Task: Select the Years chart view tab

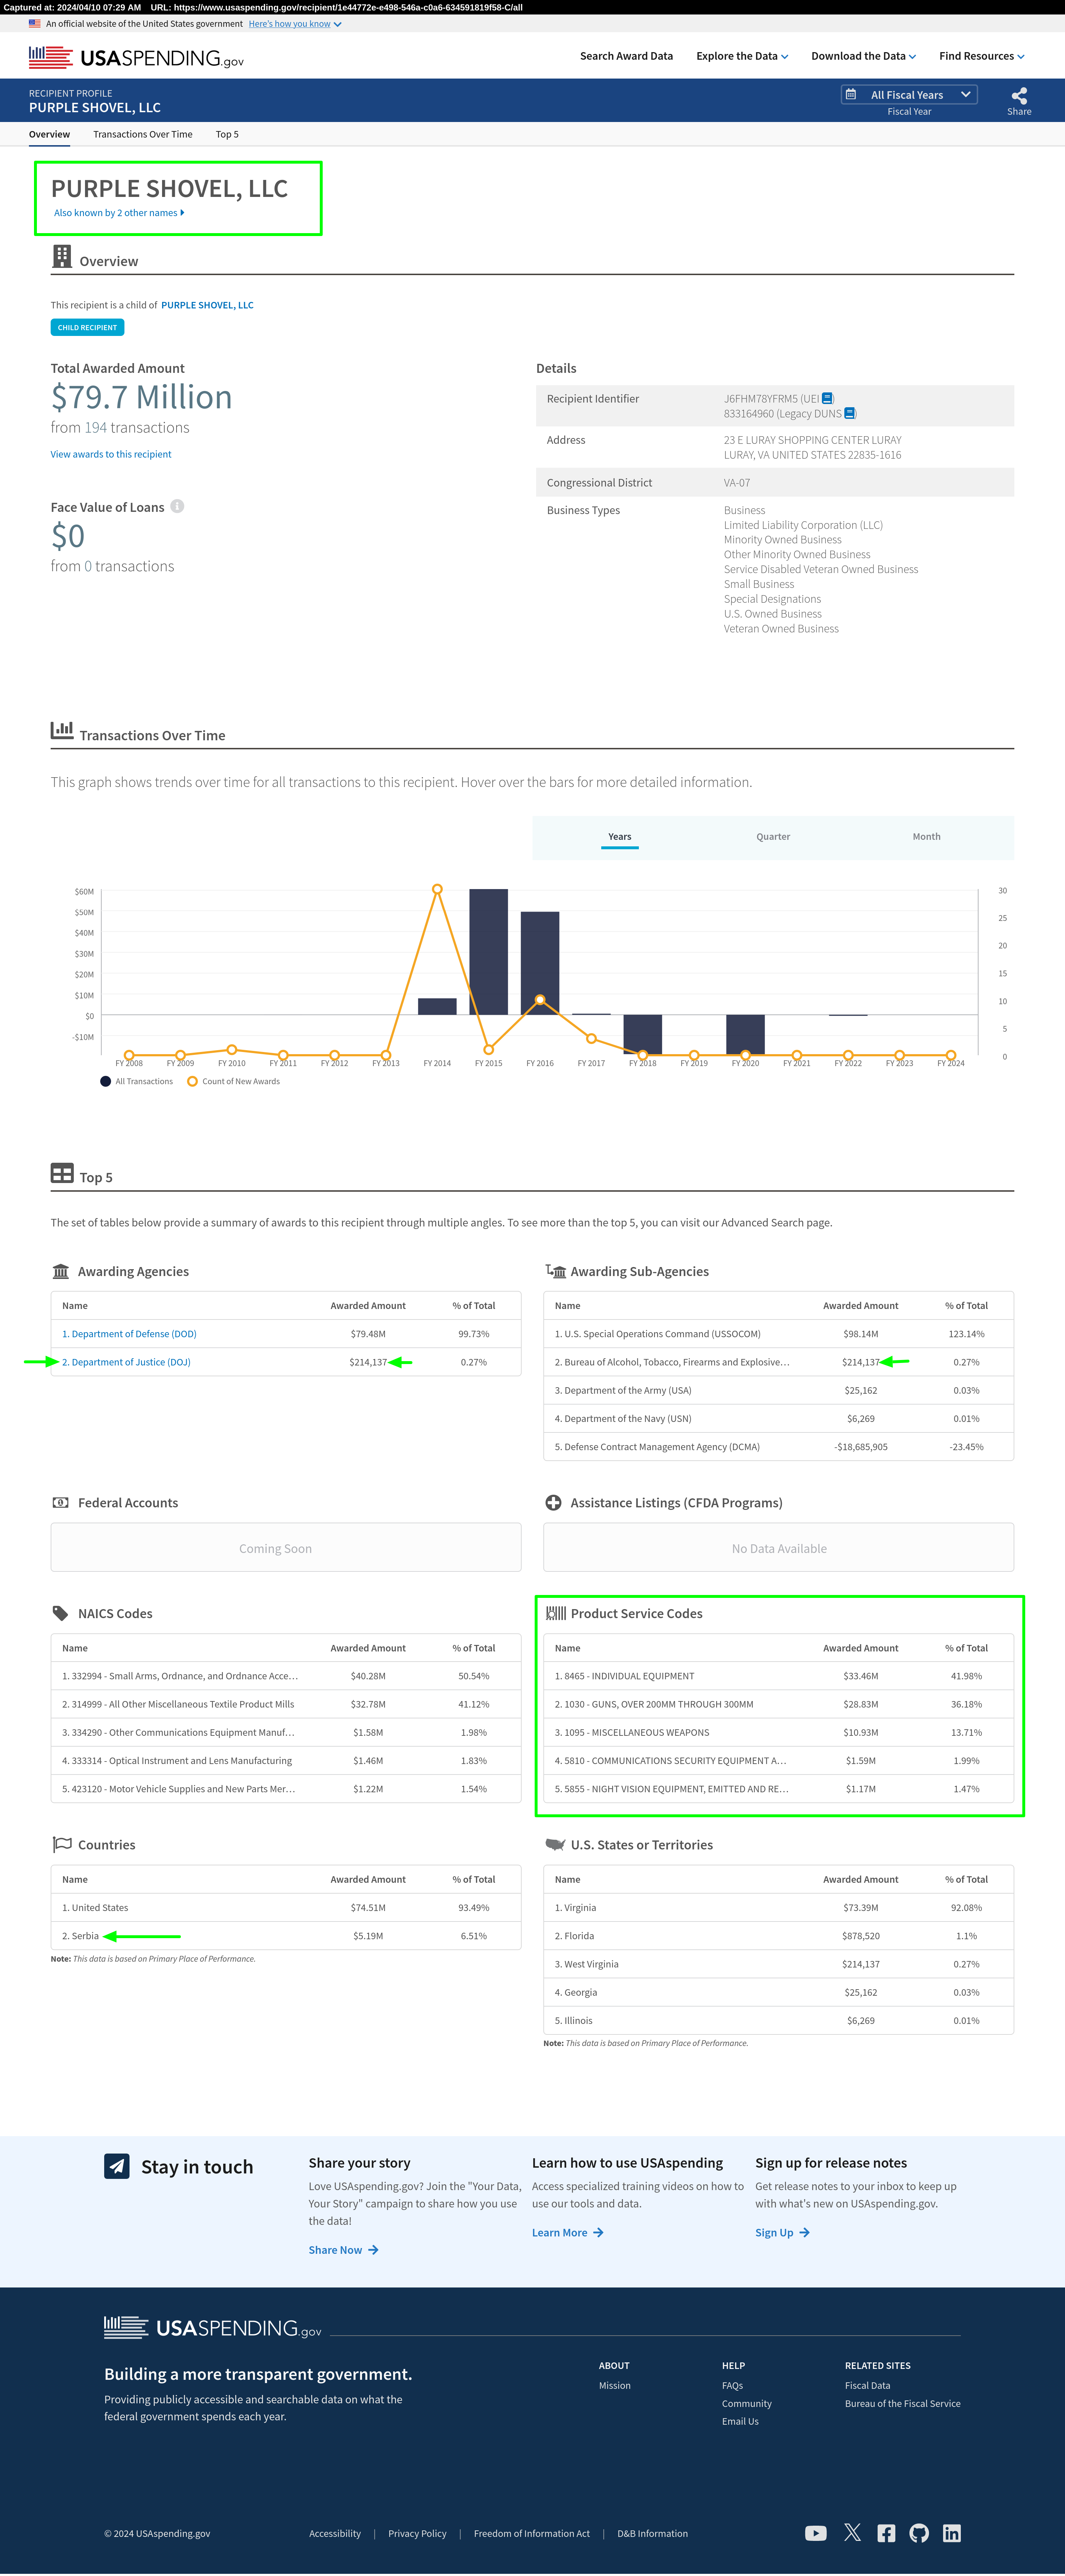Action: tap(619, 837)
